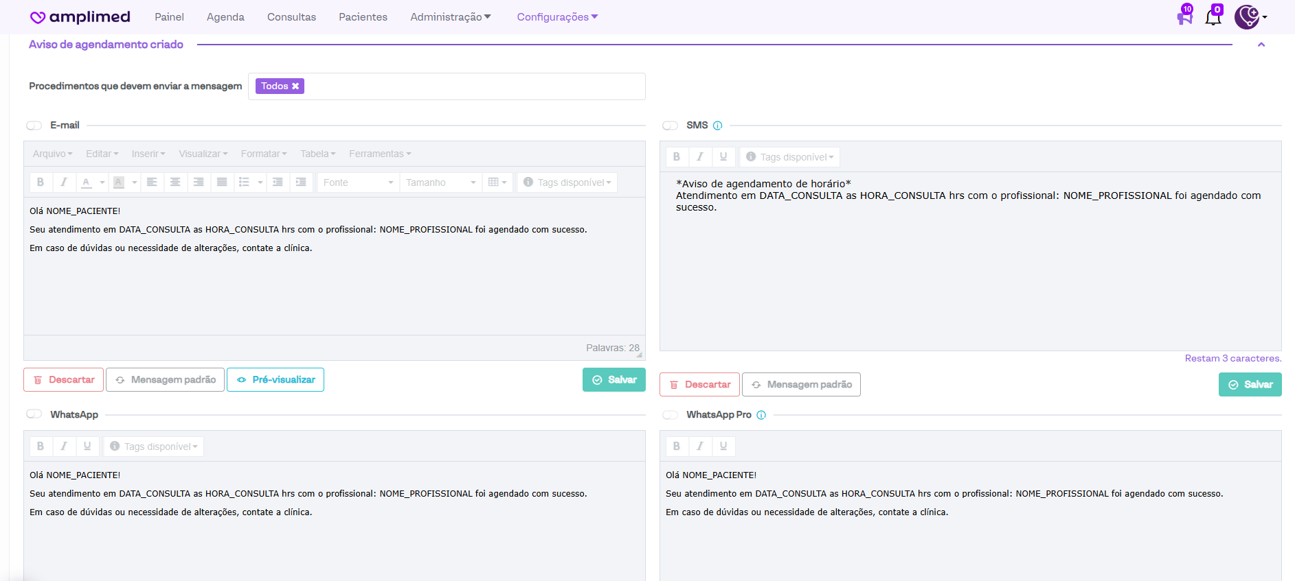Go to the Pacientes page

click(363, 17)
